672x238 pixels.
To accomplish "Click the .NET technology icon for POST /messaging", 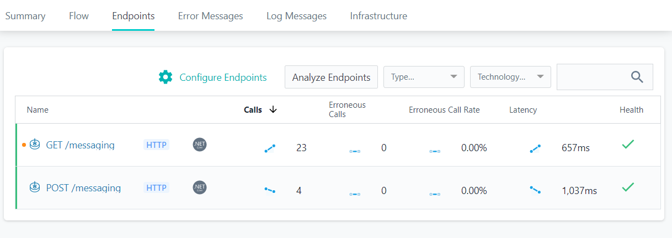I will 200,187.
